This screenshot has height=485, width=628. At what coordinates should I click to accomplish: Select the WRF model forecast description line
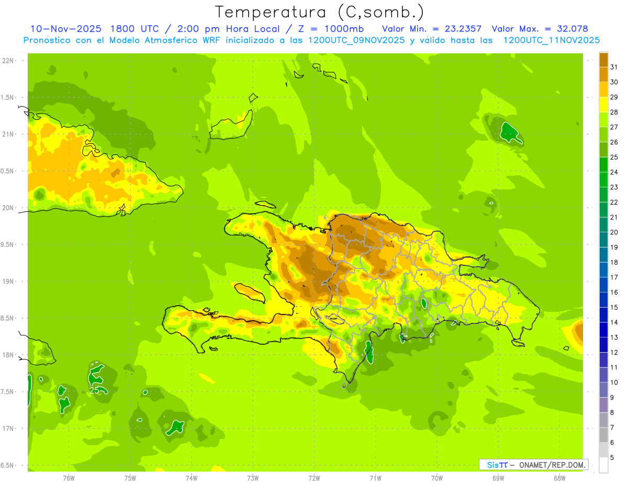pos(312,40)
